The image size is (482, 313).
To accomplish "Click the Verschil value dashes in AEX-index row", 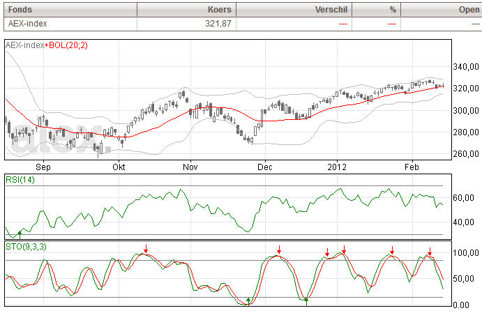I will click(343, 24).
